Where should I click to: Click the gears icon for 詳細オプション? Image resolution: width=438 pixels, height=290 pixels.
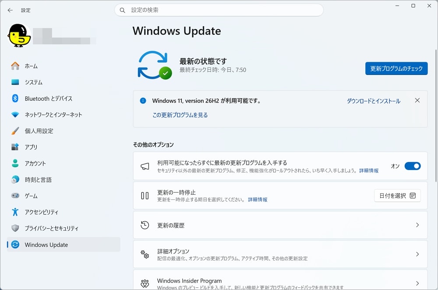tap(145, 254)
